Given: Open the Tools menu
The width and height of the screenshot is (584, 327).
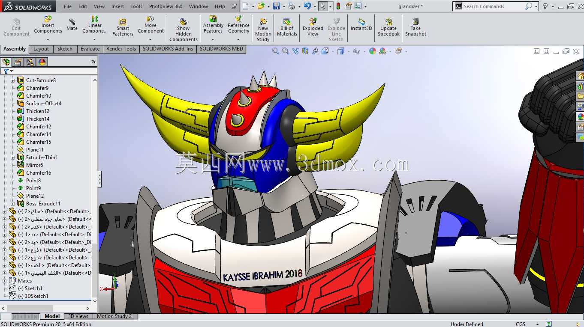Looking at the screenshot, I should tap(136, 6).
